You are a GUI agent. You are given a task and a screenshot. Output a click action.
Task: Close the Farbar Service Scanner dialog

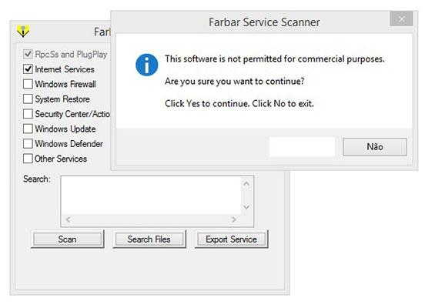coord(401,19)
